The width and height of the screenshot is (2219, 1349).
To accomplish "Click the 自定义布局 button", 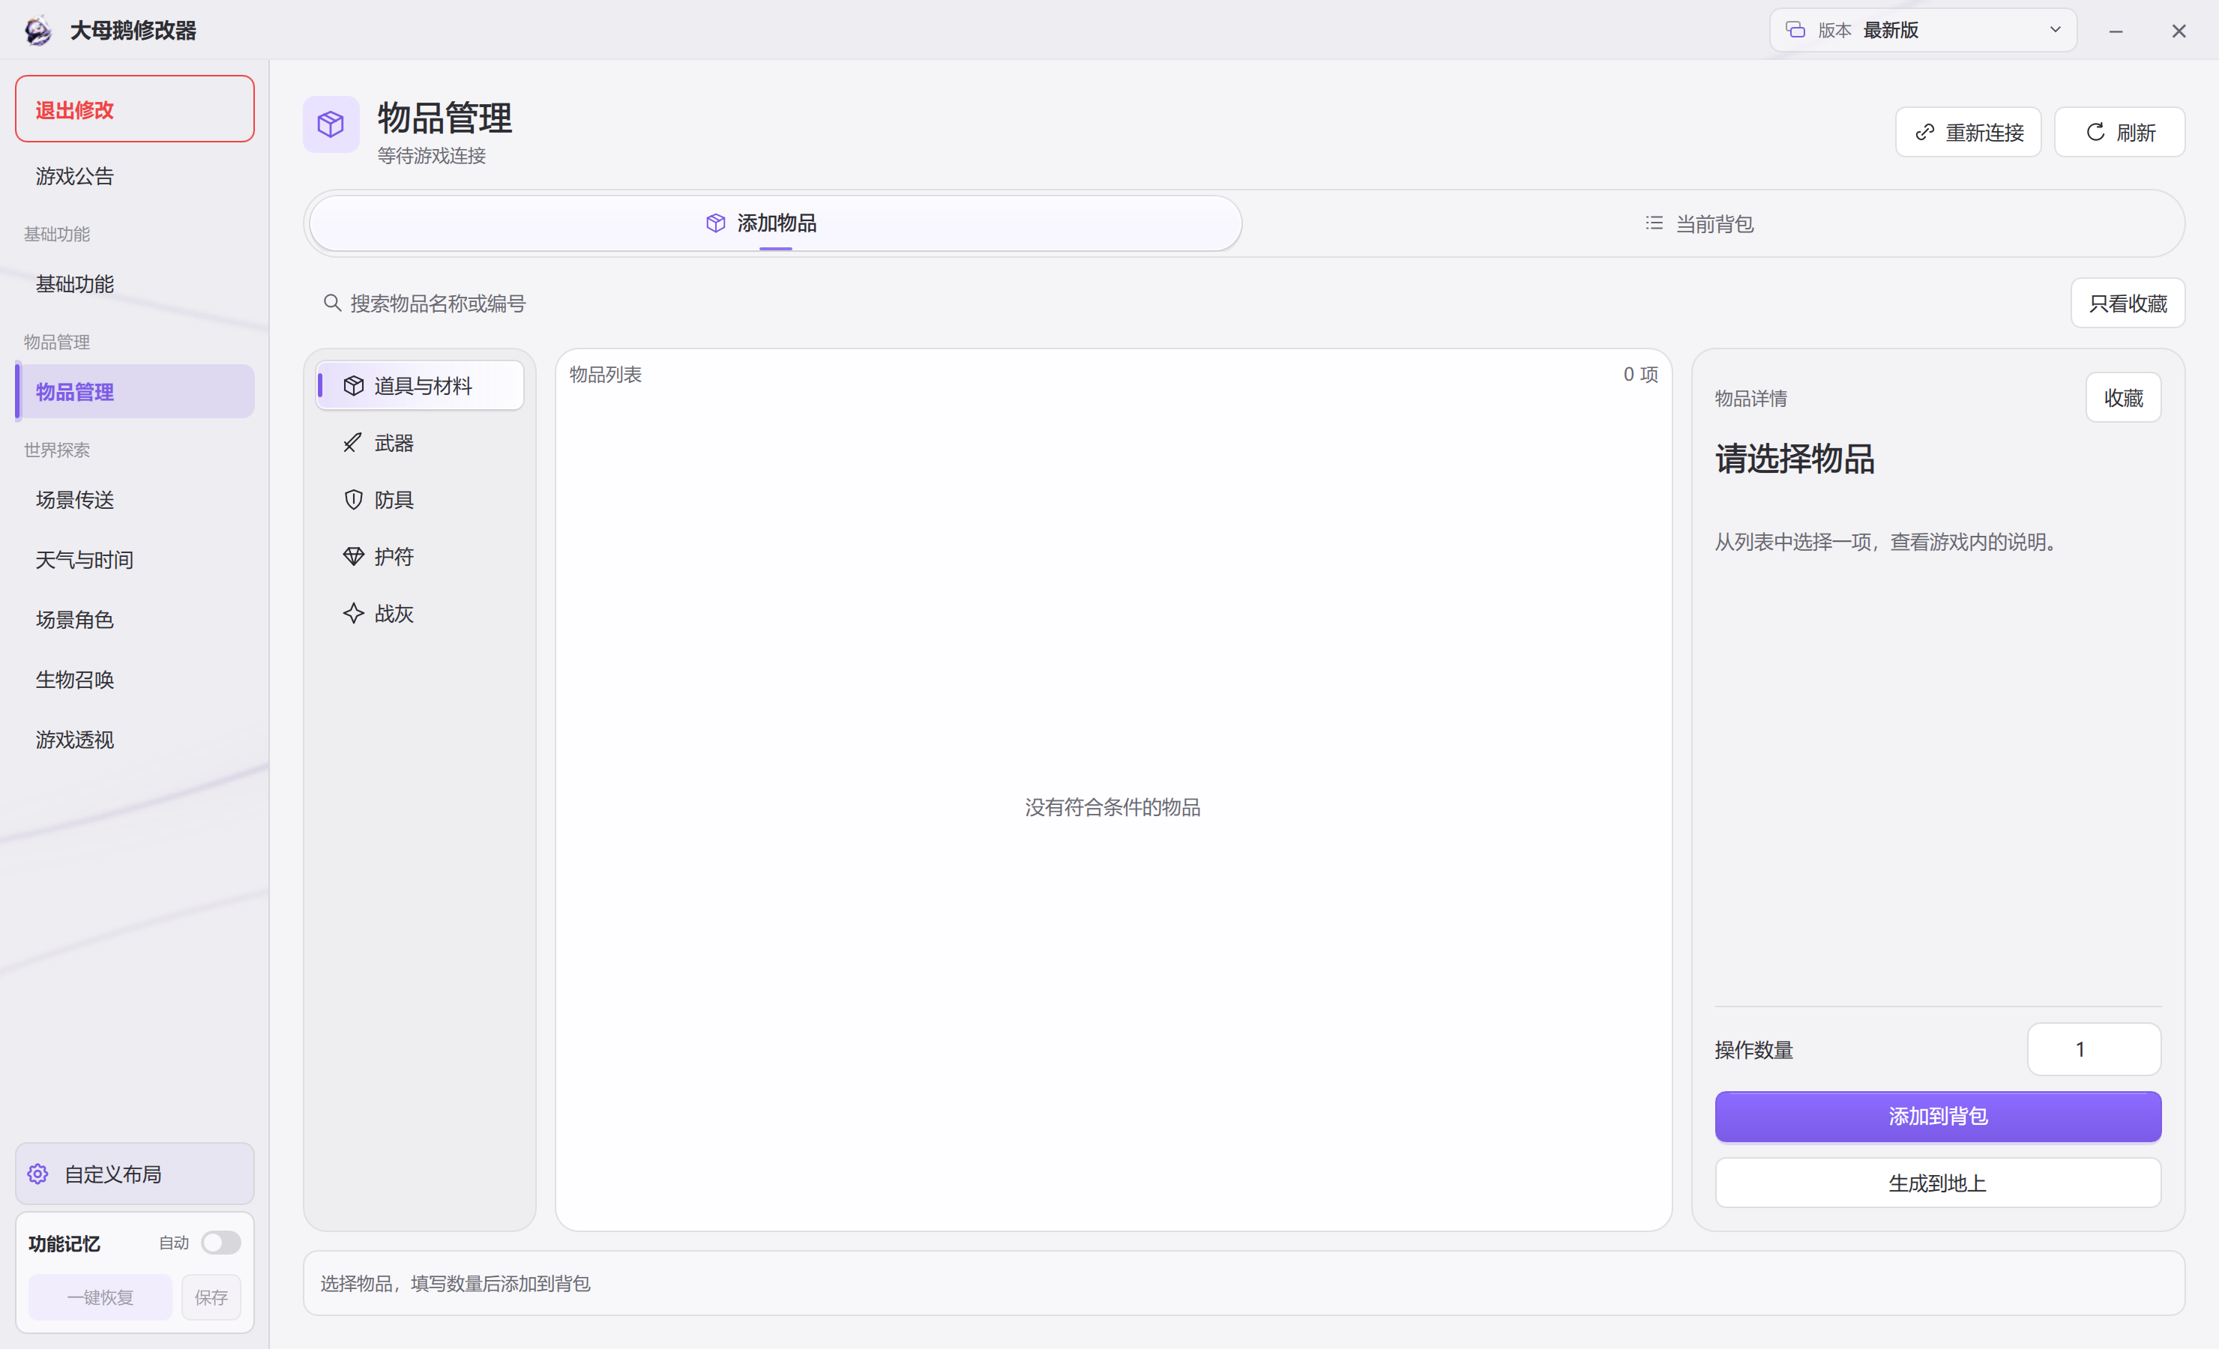I will [x=135, y=1174].
